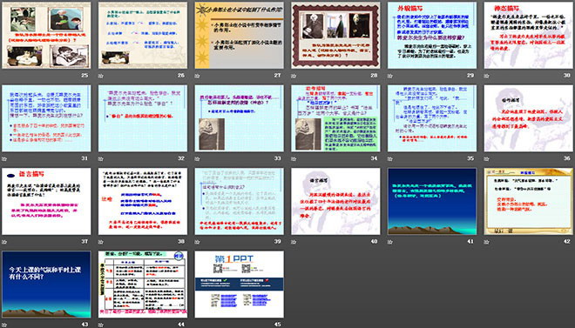
Task: Select slide 42 gold-framed thumbnail
Action: click(x=529, y=201)
